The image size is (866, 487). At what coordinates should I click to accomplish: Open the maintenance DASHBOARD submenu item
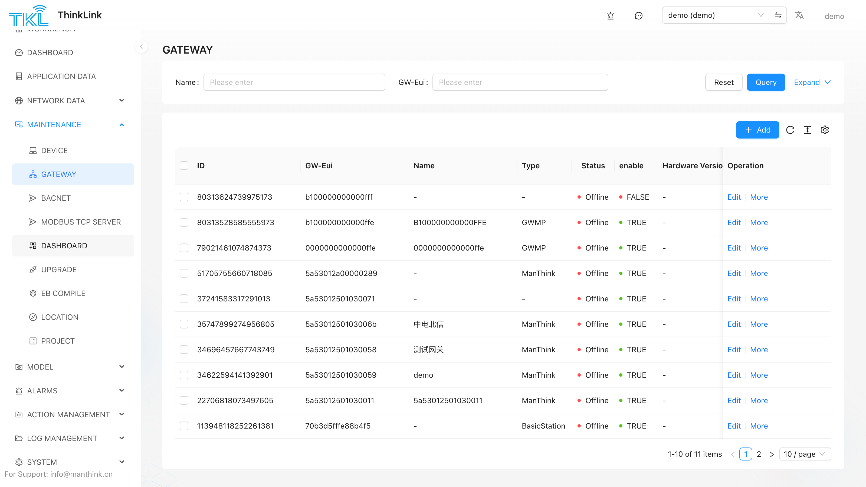(x=73, y=246)
